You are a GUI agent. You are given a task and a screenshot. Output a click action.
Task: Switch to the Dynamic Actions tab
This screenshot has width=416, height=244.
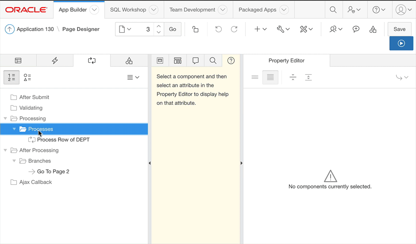pos(55,61)
